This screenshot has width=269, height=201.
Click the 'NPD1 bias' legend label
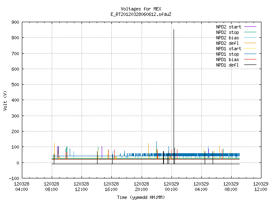pos(227,59)
